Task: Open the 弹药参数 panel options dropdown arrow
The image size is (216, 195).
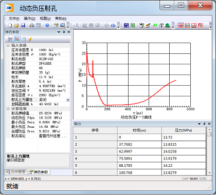Action: (59, 32)
